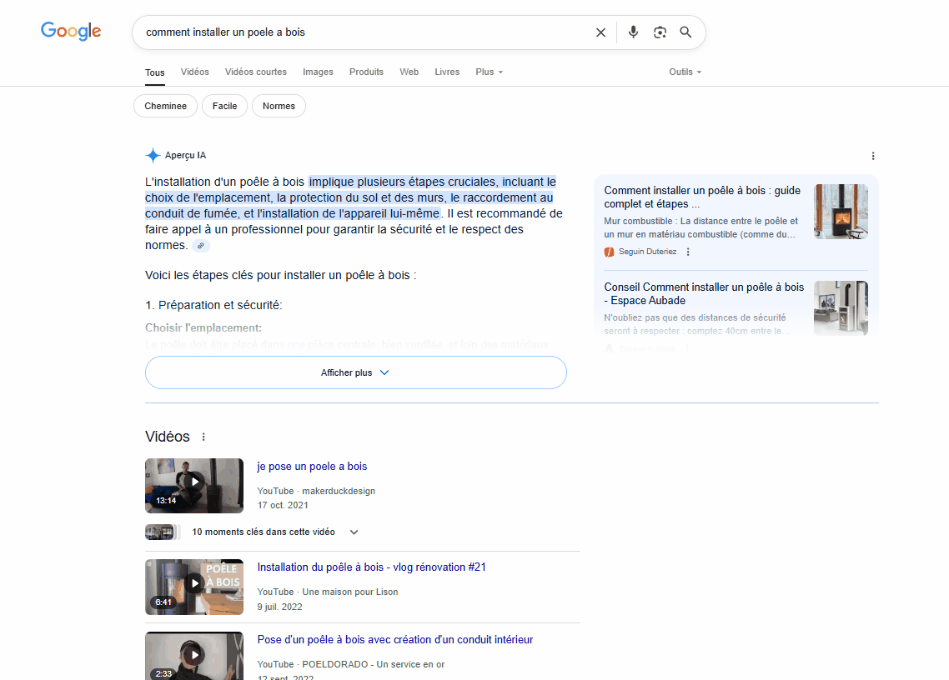Select the Normes filter chip
Screen dimensions: 949x680
coord(279,106)
